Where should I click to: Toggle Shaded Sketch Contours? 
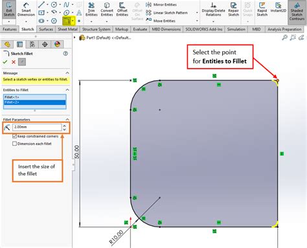(x=297, y=11)
